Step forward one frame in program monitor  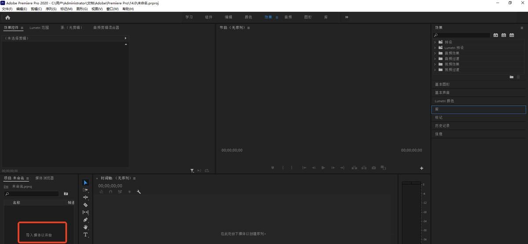(x=333, y=168)
